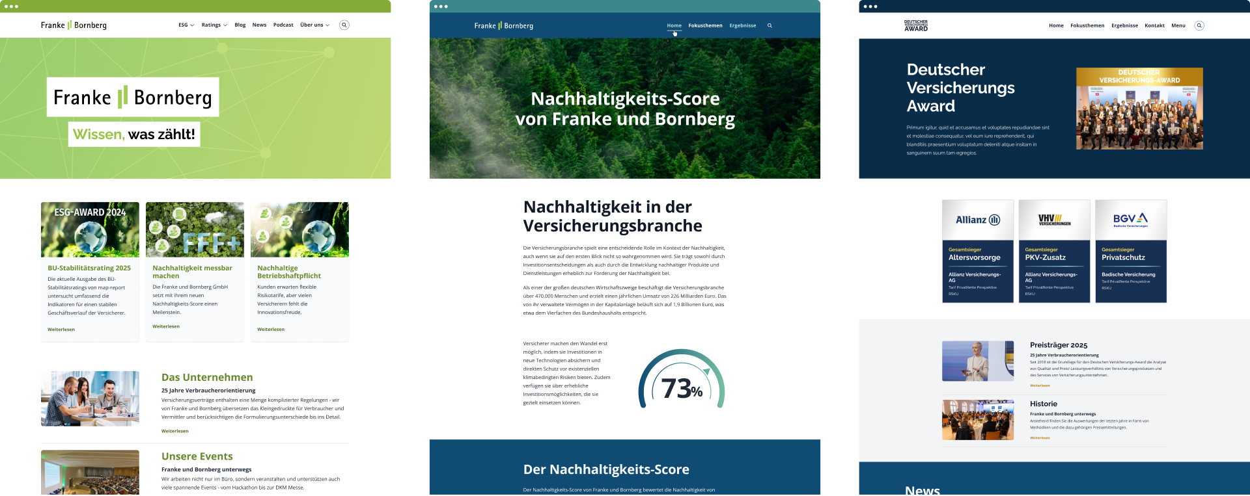Click Franke Bornberg logo in middle site header

click(504, 25)
